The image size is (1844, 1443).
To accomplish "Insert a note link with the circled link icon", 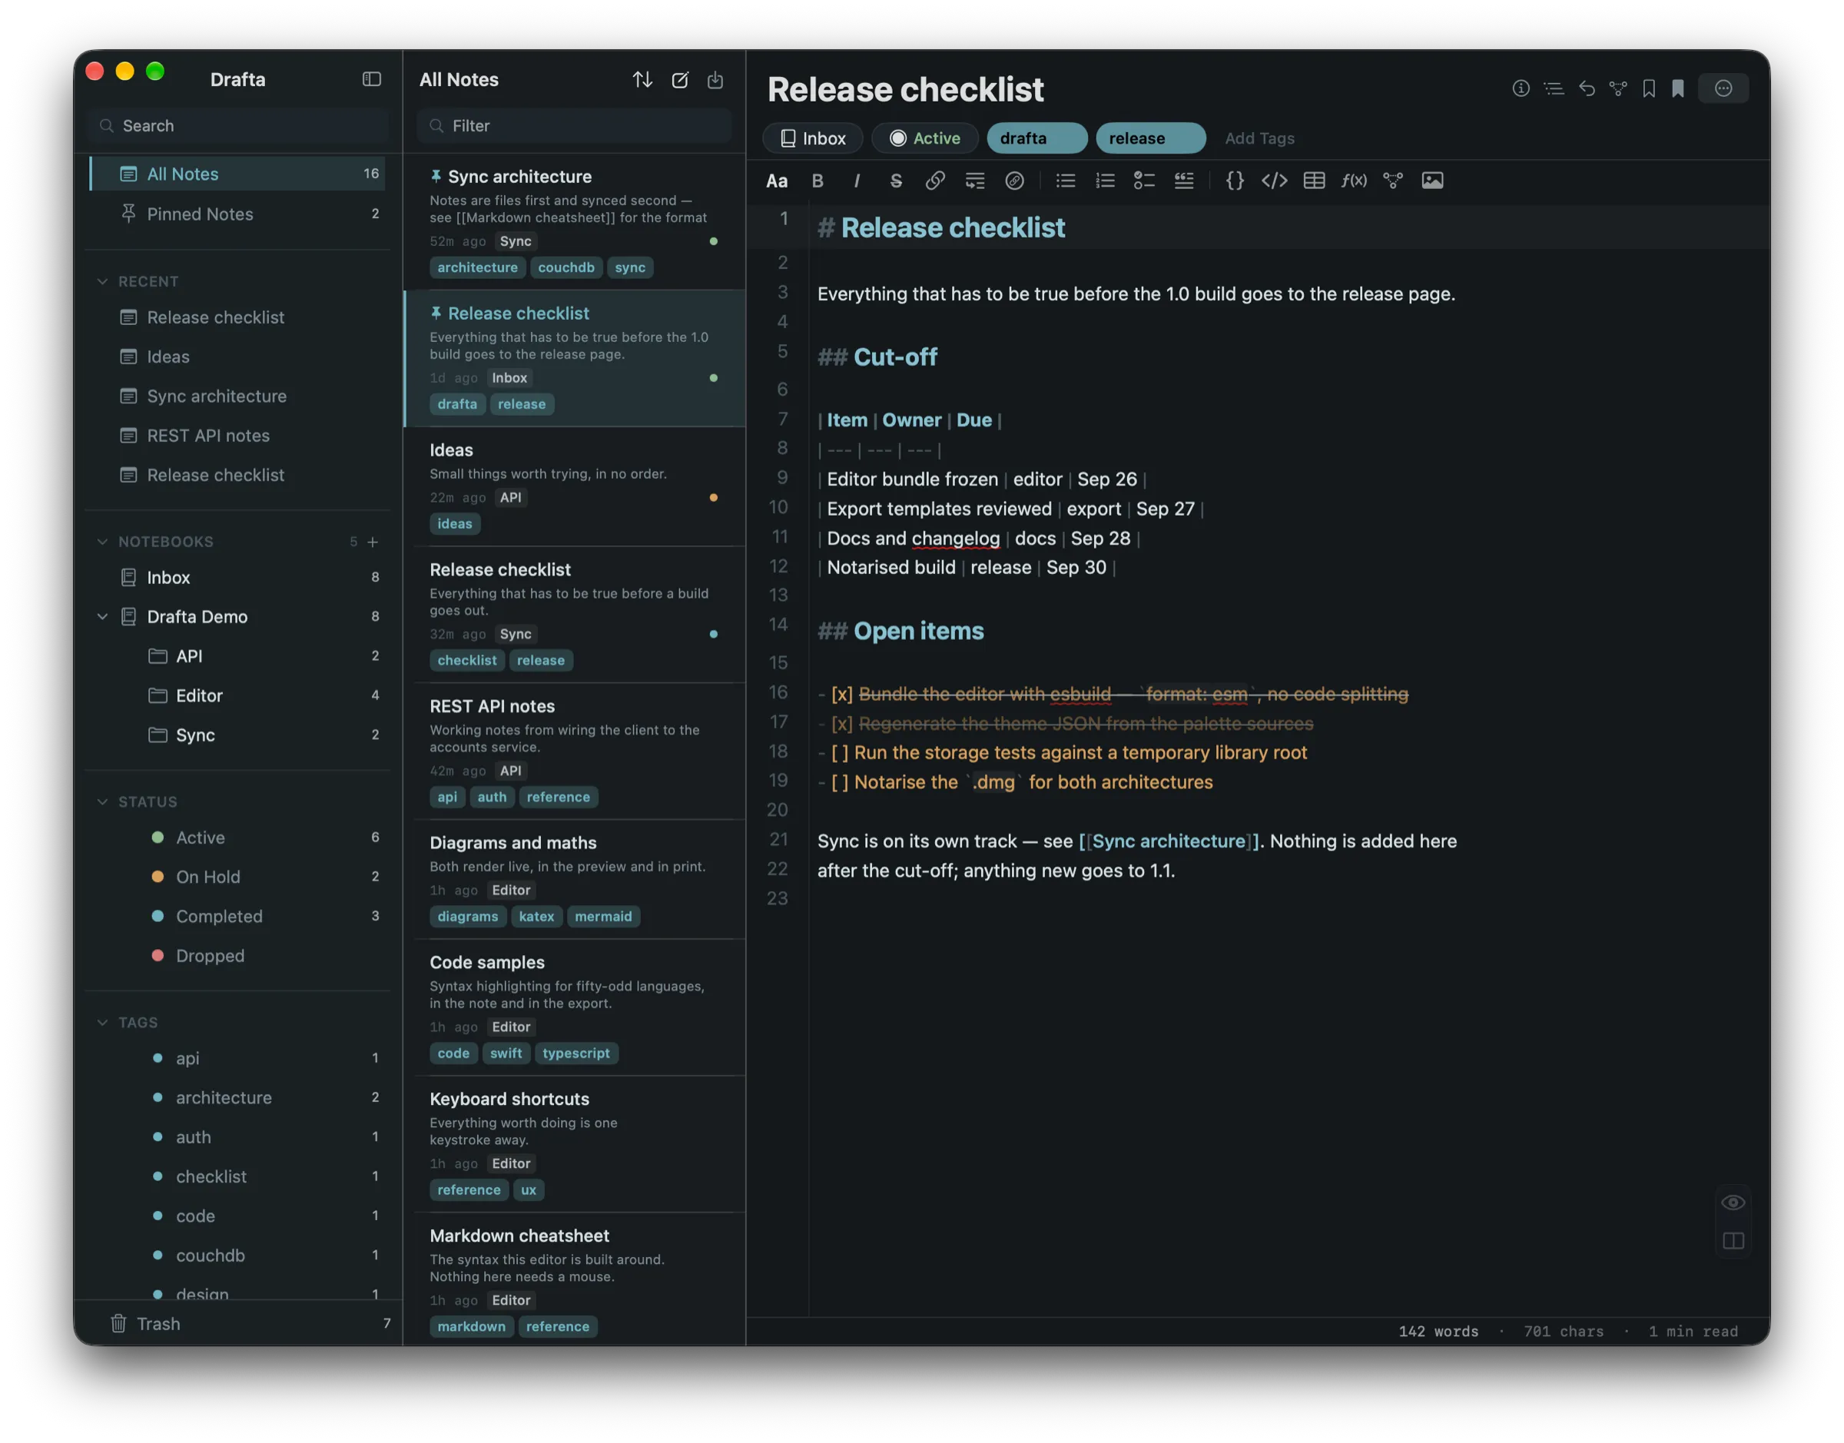I will (1014, 181).
